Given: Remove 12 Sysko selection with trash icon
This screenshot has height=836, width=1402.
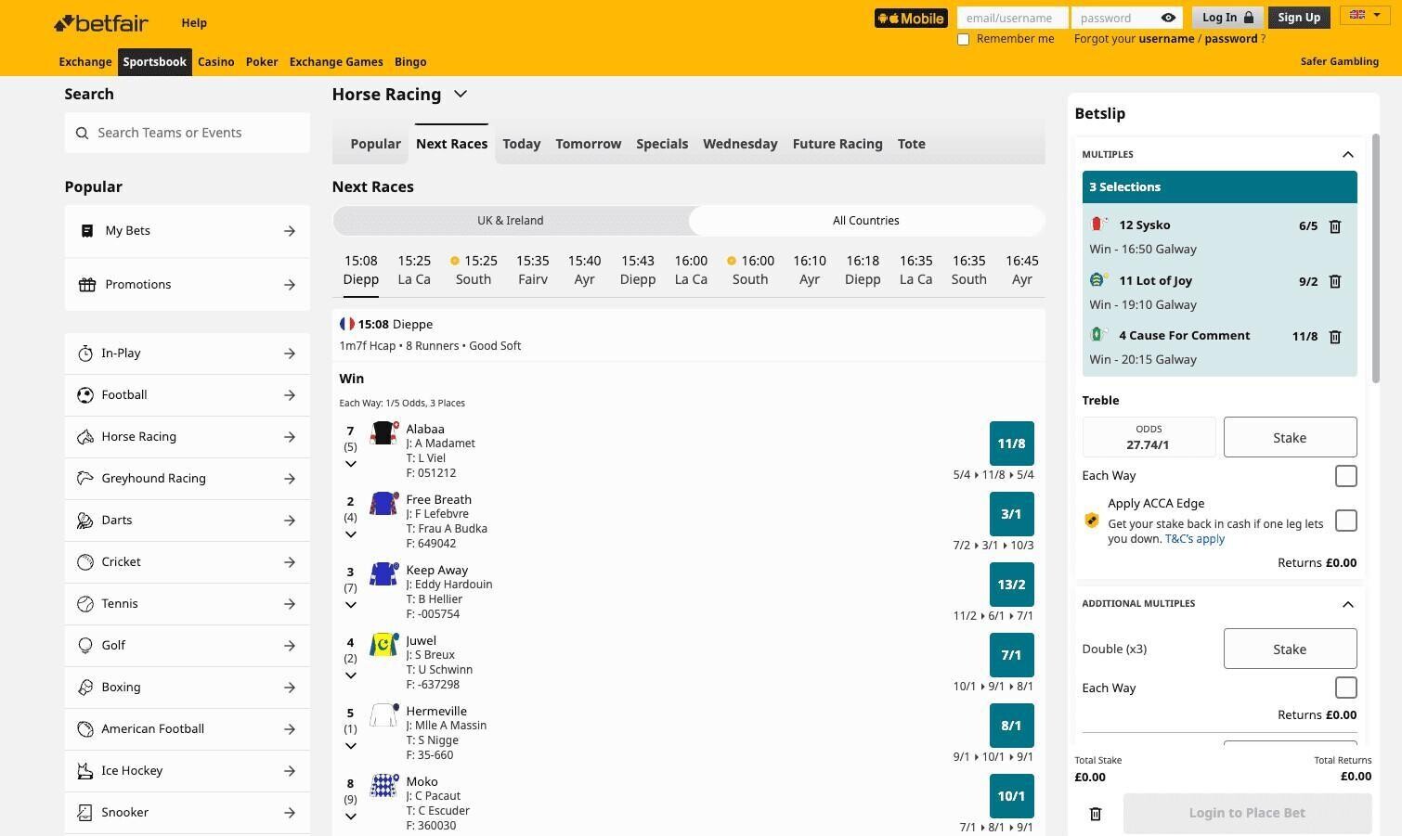Looking at the screenshot, I should pos(1335,226).
